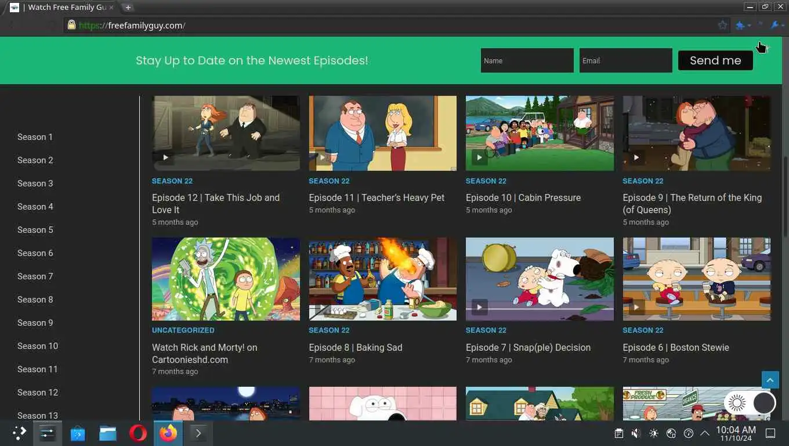Click the Email input field
The image size is (789, 446).
coord(625,60)
